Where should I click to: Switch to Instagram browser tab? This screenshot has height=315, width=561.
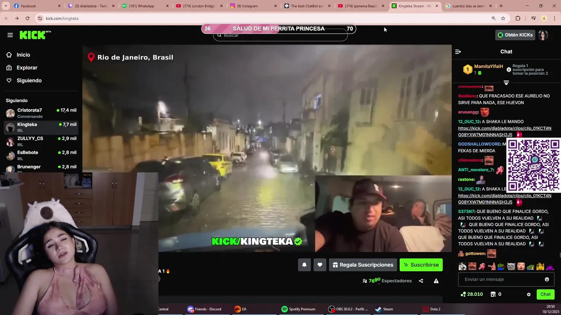click(x=253, y=6)
